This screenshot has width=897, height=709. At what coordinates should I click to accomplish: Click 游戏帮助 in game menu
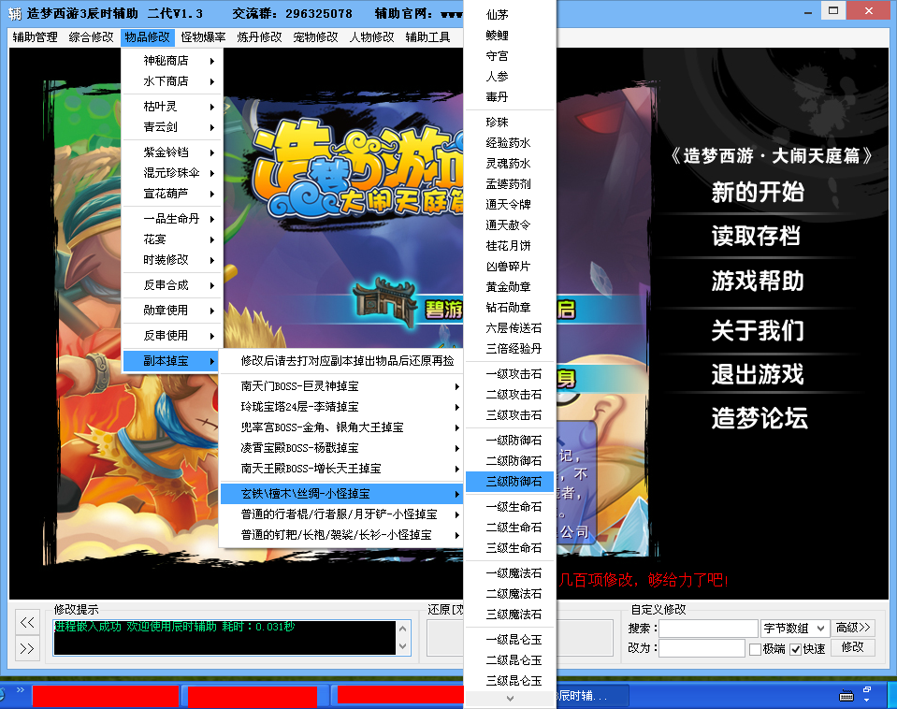tap(758, 281)
